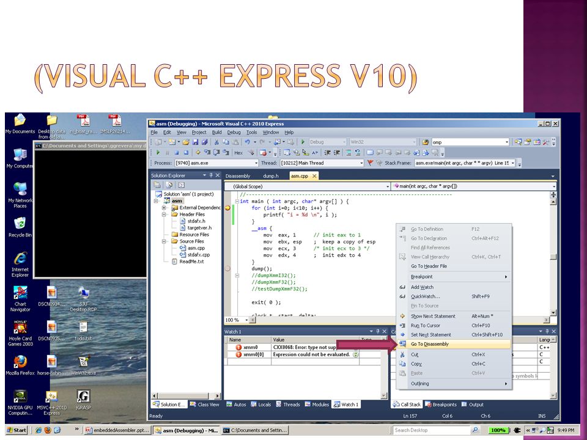The image size is (587, 440).
Task: Click the Step Into toolbar icon
Action: click(207, 152)
